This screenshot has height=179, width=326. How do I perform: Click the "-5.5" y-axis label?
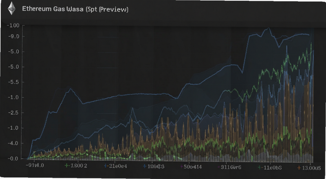13,82
